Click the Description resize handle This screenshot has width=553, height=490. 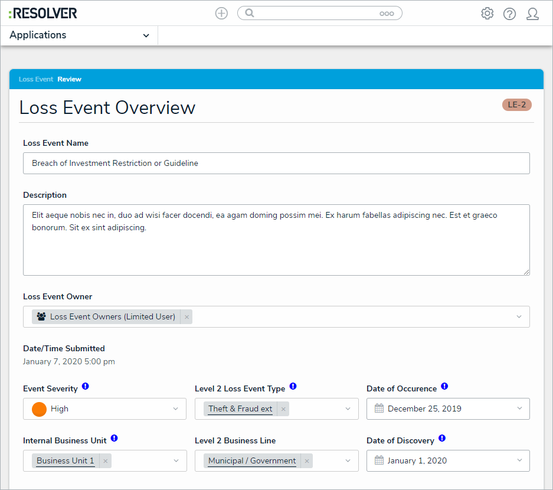[x=526, y=272]
